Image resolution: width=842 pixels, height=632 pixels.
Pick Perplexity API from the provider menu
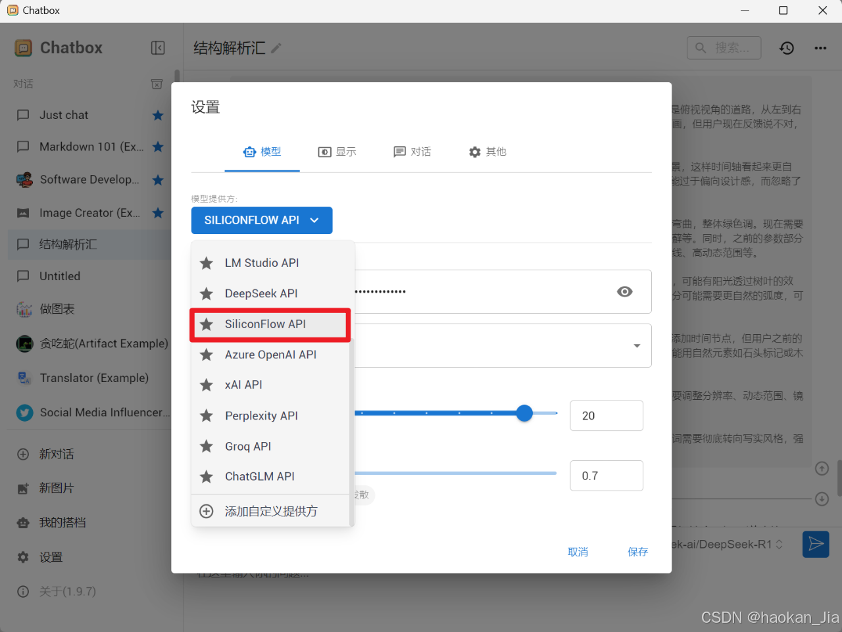(x=270, y=416)
